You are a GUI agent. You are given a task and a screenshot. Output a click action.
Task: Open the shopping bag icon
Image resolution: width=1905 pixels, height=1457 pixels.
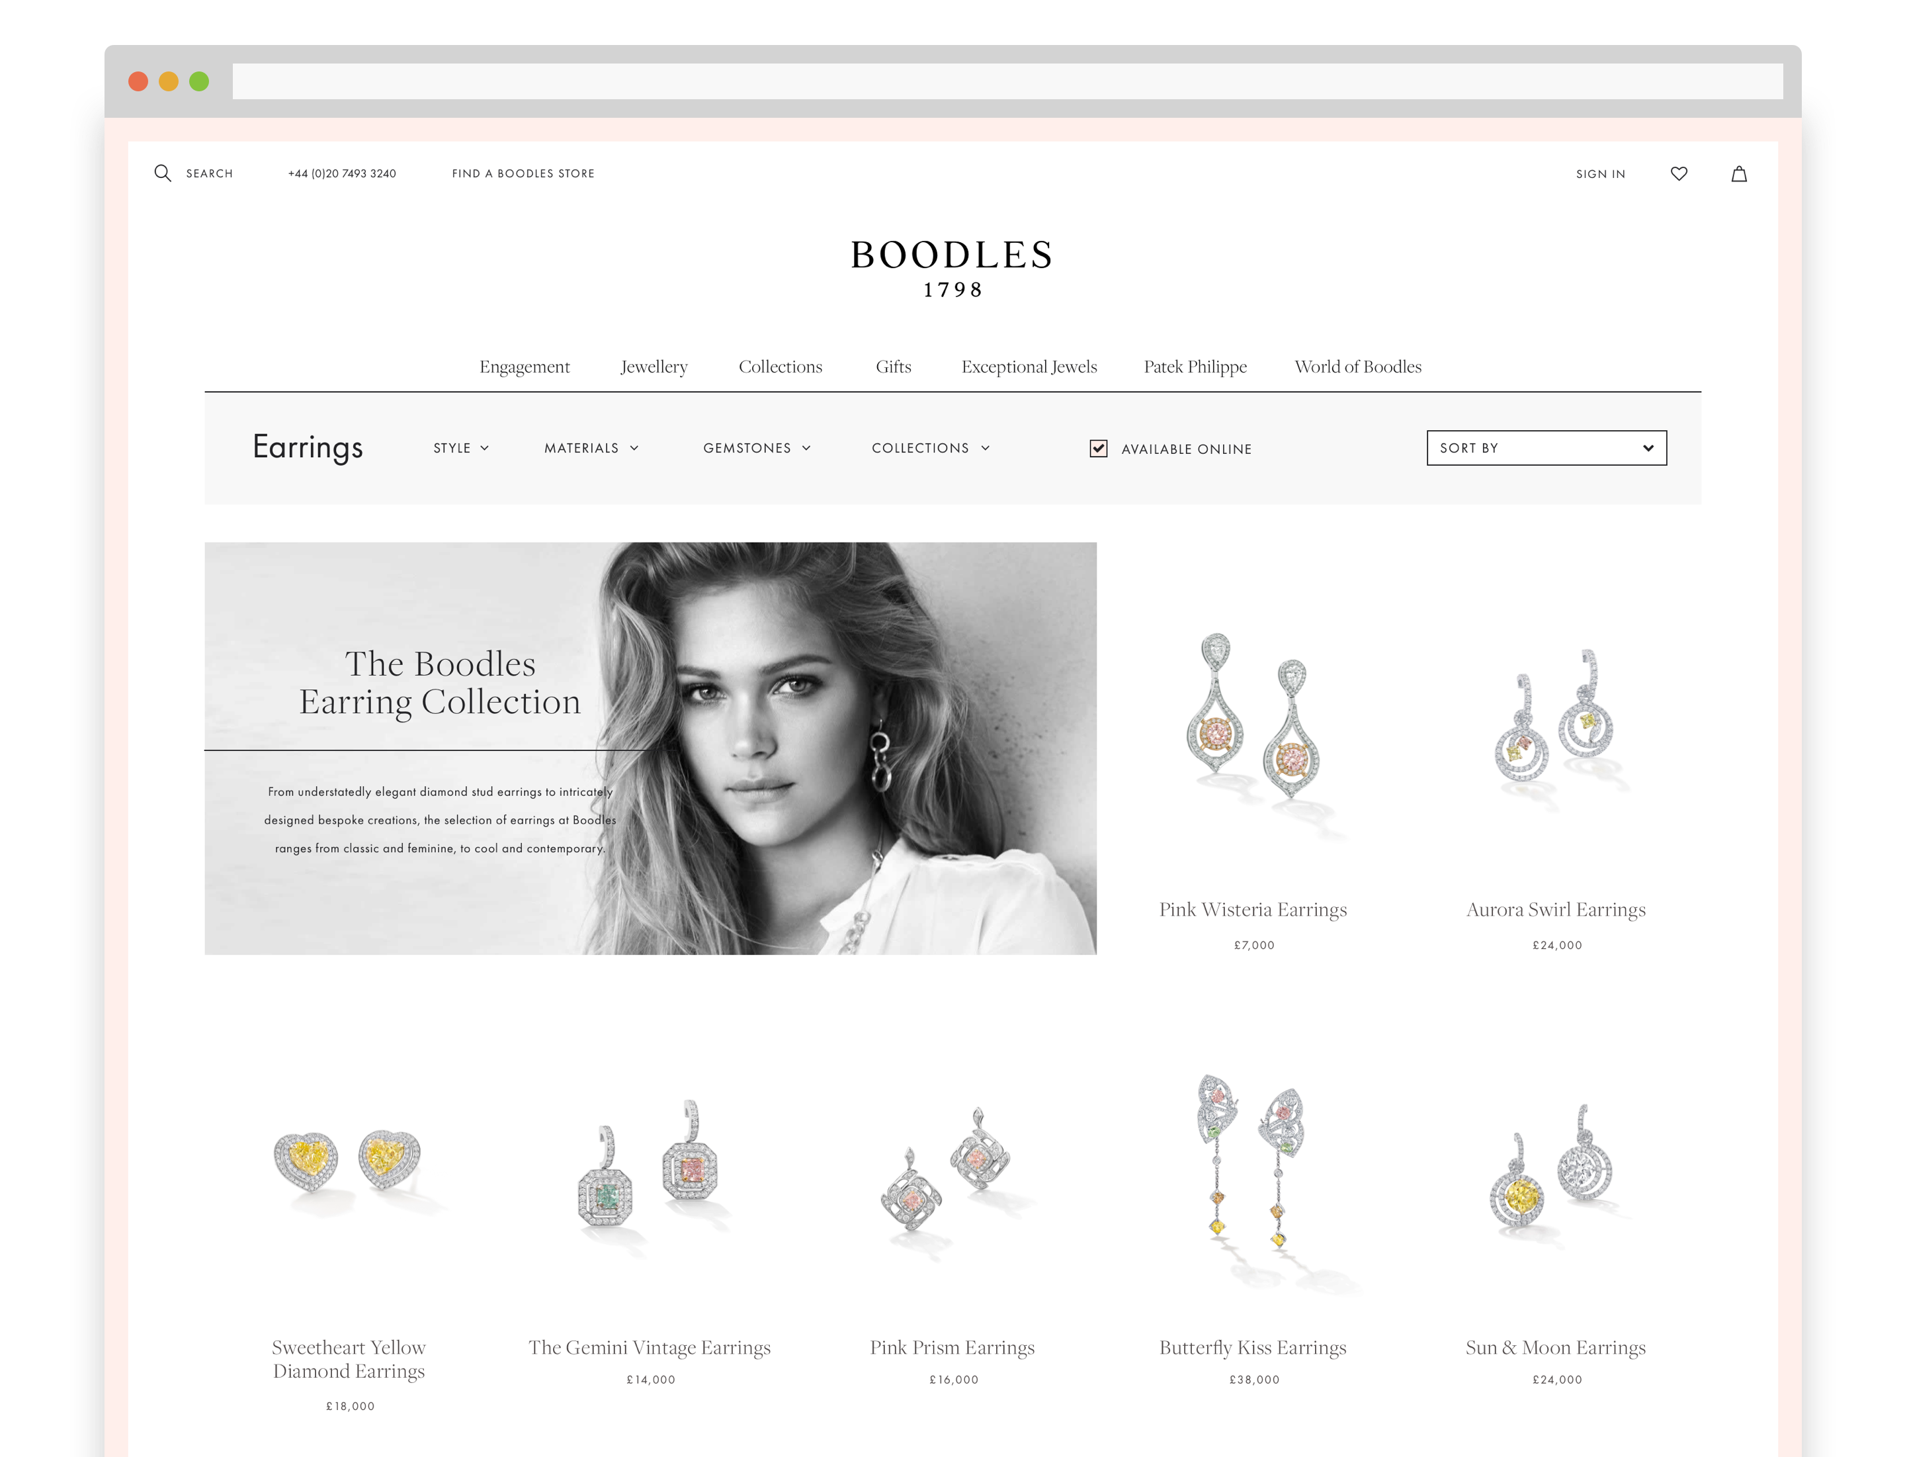click(x=1738, y=173)
